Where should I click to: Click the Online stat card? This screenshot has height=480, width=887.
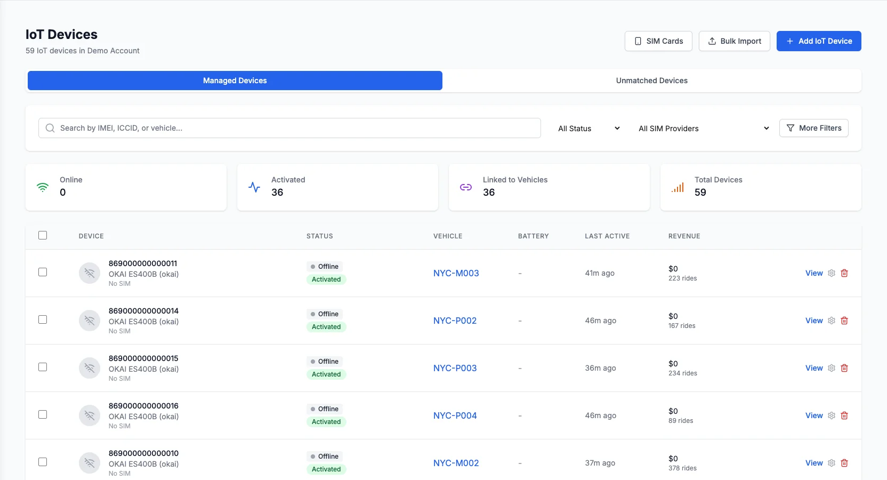point(126,187)
